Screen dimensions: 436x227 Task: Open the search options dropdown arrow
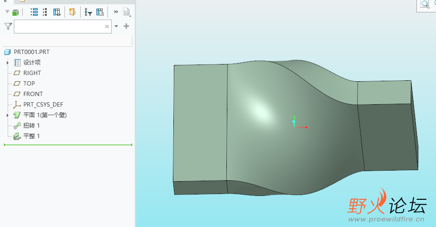click(x=116, y=26)
